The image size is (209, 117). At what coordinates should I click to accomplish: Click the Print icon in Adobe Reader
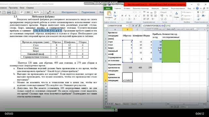(x=9, y=12)
